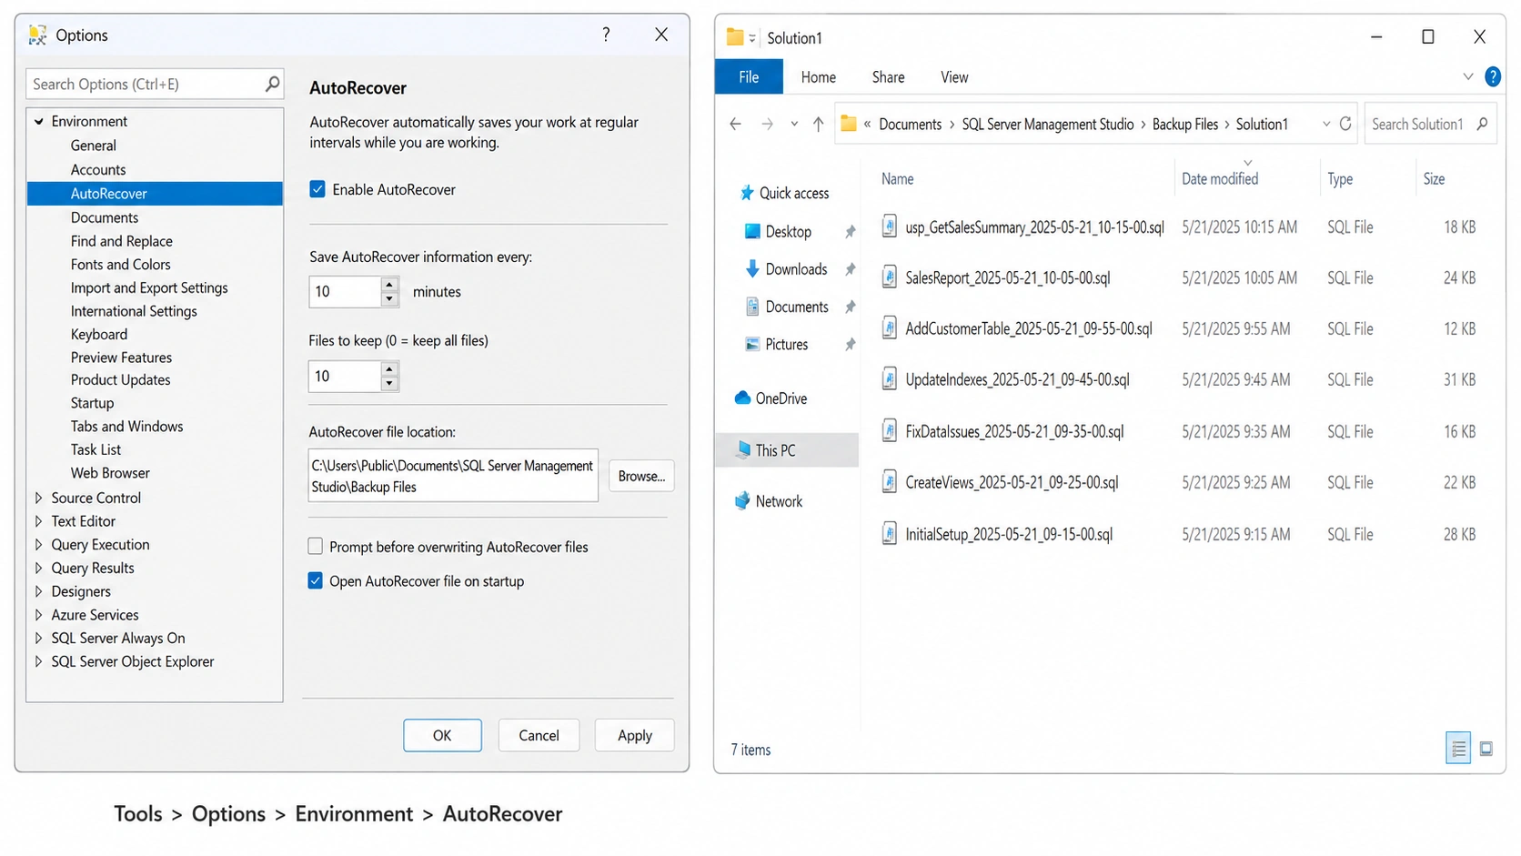Select Fonts and Colors in options tree

[121, 265]
